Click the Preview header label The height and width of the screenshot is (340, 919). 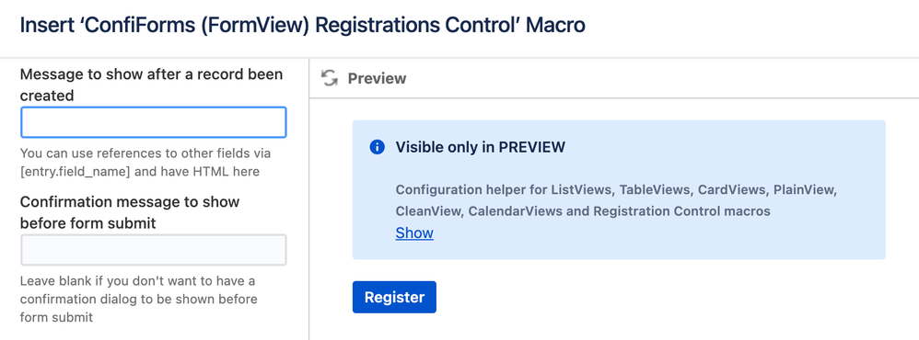(x=377, y=78)
